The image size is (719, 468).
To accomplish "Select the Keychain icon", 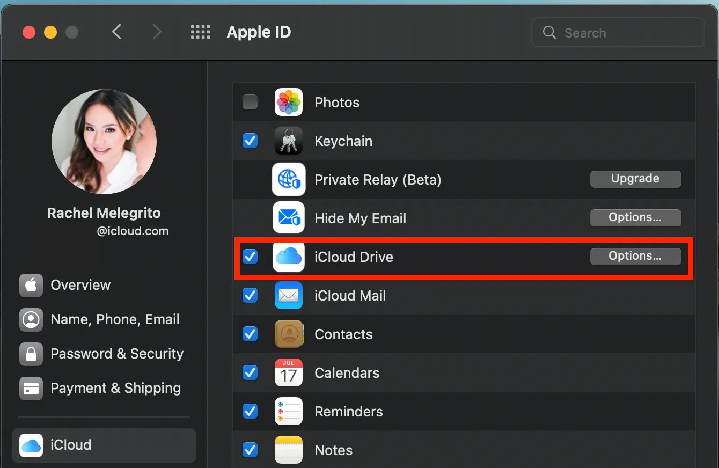I will pyautogui.click(x=288, y=141).
